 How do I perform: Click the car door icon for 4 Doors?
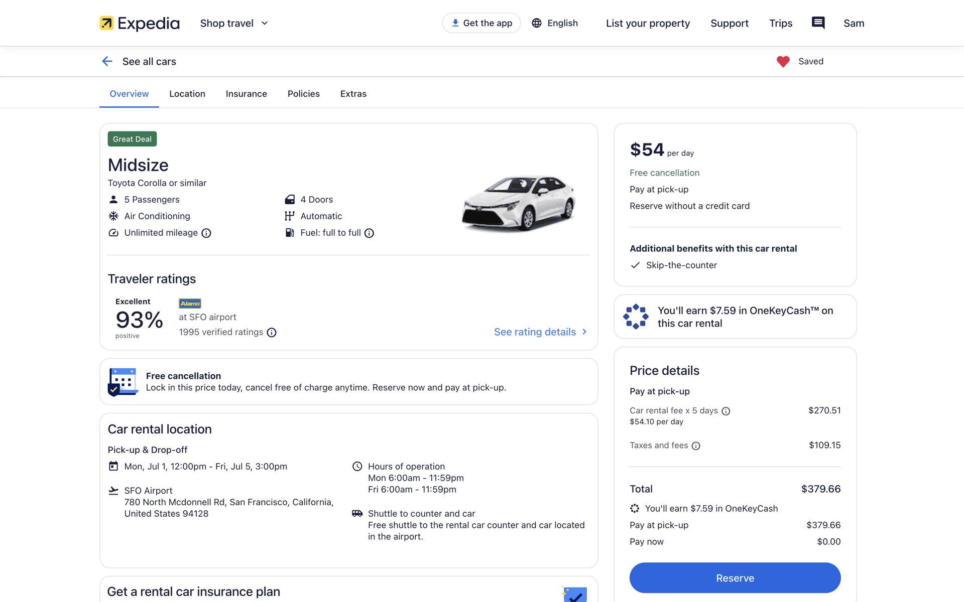(290, 199)
